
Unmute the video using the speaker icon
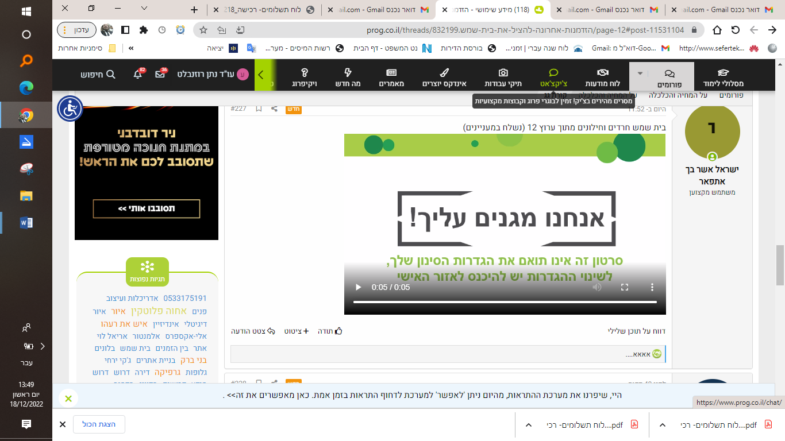click(x=597, y=287)
